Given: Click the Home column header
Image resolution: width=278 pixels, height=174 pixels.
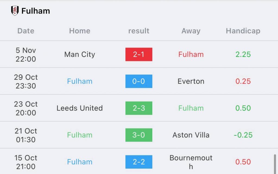Looking at the screenshot, I should click(x=80, y=31).
